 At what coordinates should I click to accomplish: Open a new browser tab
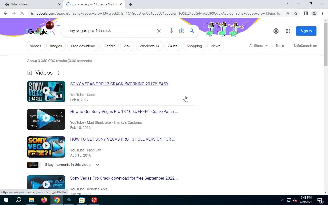(x=130, y=4)
